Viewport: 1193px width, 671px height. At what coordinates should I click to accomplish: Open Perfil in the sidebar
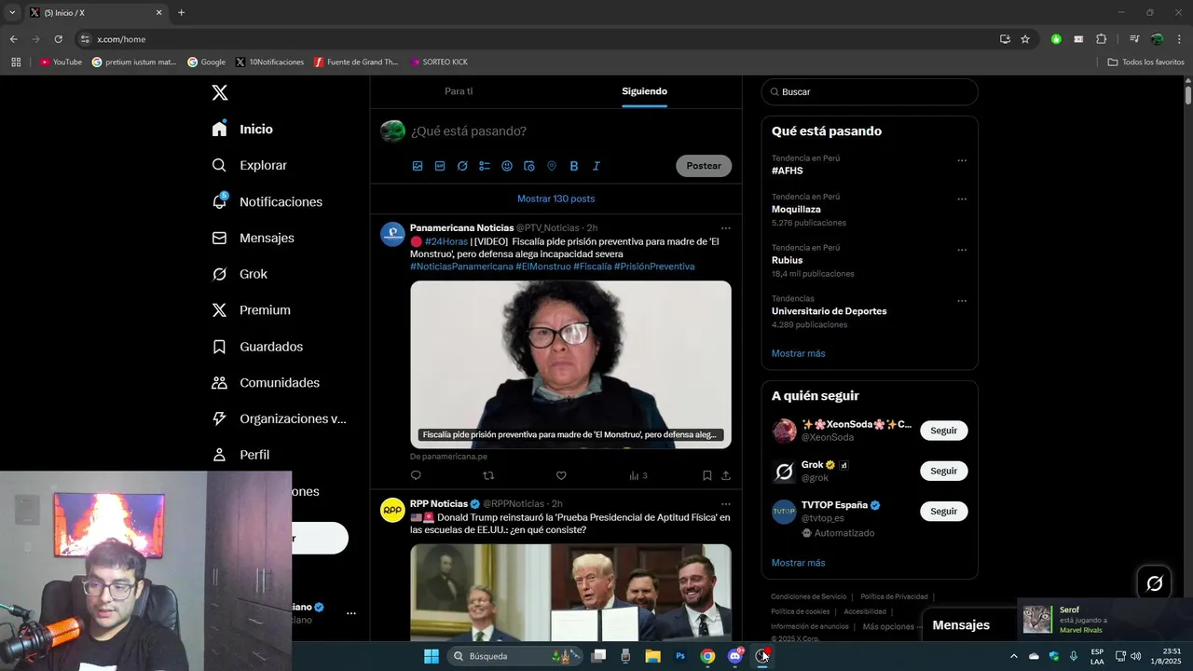240,455
